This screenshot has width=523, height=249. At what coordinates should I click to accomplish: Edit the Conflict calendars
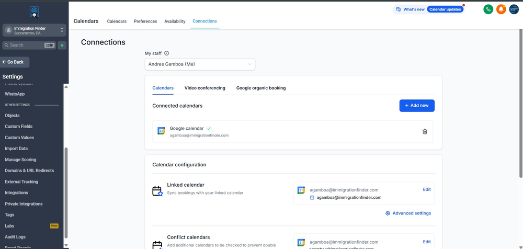tap(427, 242)
